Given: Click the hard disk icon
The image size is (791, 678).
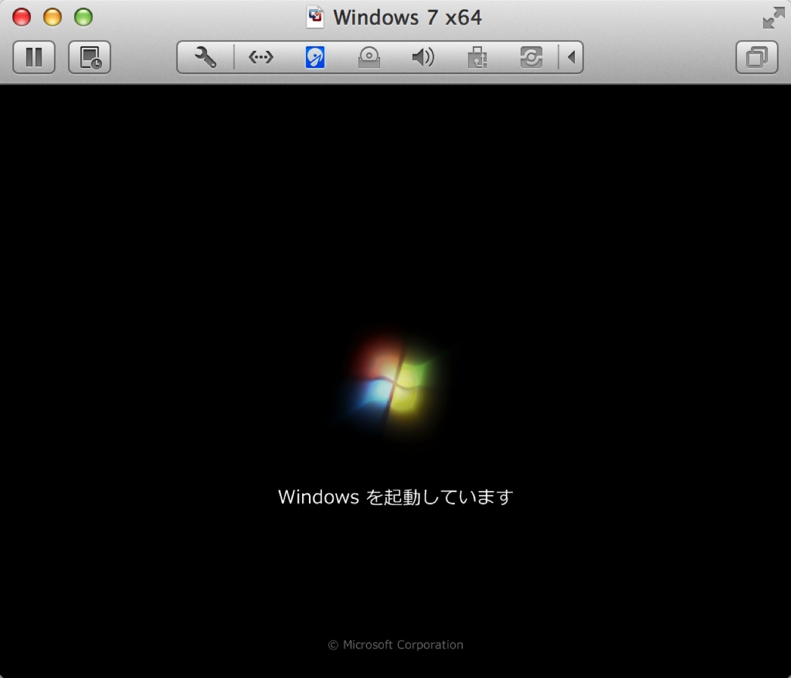Looking at the screenshot, I should (x=315, y=57).
